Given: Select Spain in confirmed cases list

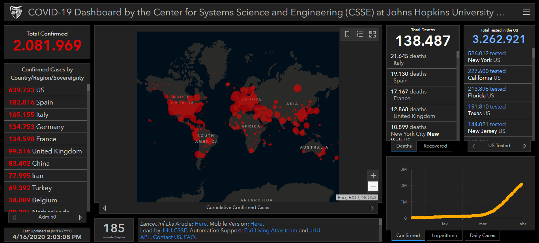Looking at the screenshot, I should 46,102.
